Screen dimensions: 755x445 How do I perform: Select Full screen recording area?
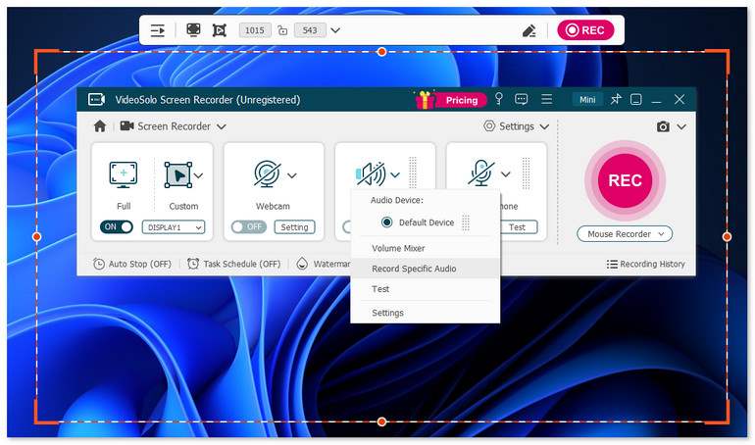[x=124, y=175]
